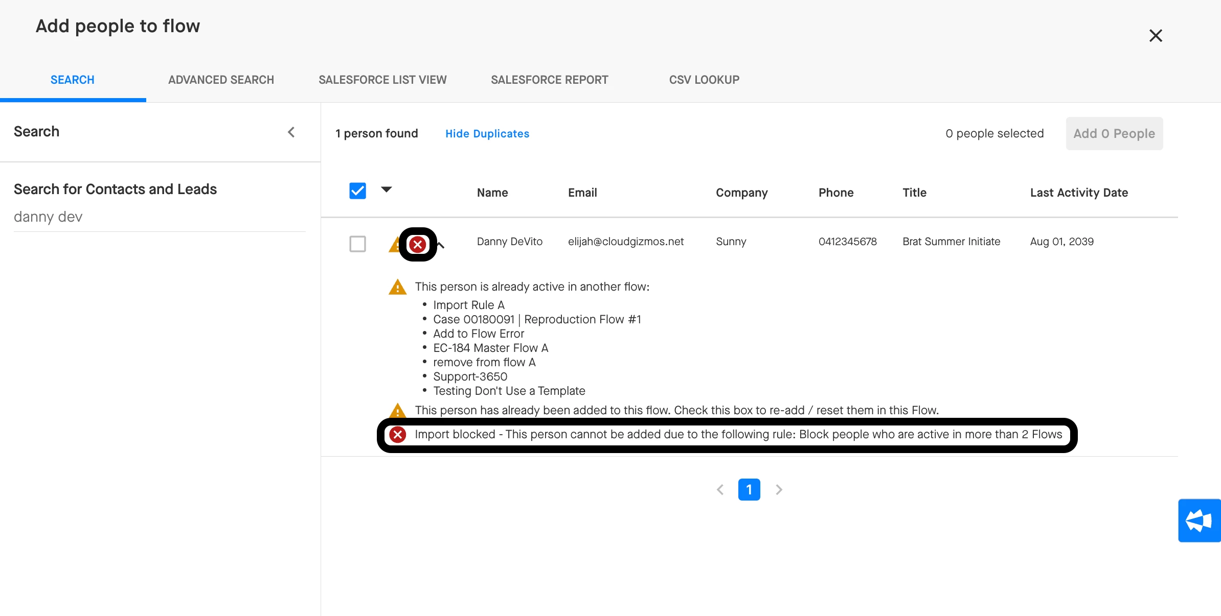
Task: Open the Salesforce List View tab
Action: click(x=382, y=80)
